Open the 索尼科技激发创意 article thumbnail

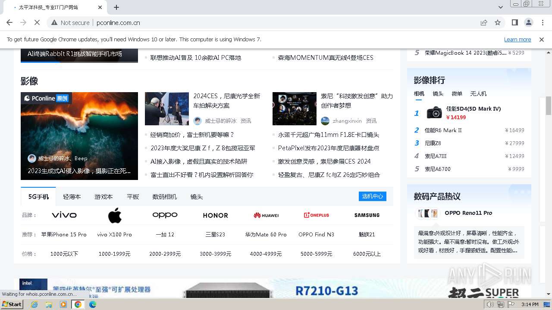(295, 108)
